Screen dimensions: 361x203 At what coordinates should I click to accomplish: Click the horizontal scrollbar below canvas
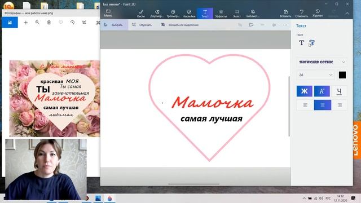click(x=193, y=184)
